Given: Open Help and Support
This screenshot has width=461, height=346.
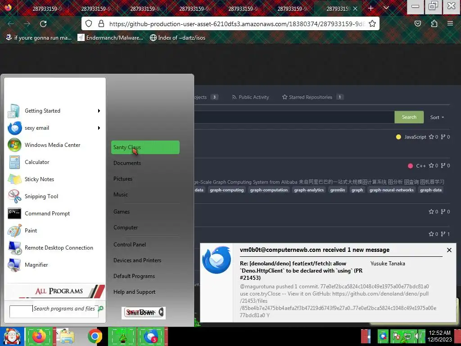Looking at the screenshot, I should click(134, 292).
